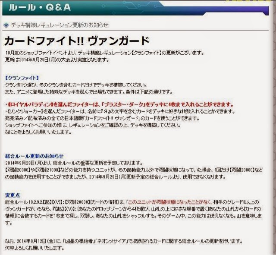Click the closing 何卒よろしくお願いいたします line
Image resolution: width=276 pixels, height=255 pixels.
[34, 248]
